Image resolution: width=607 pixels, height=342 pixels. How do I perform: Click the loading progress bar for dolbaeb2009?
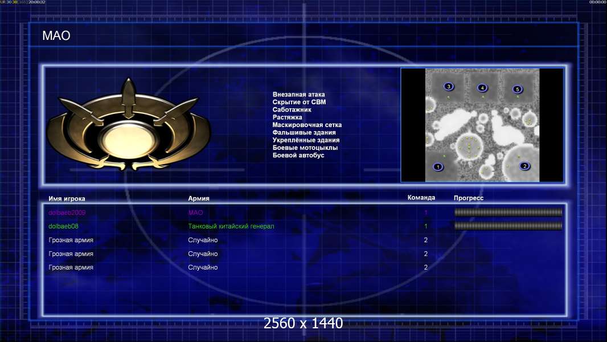click(x=508, y=212)
